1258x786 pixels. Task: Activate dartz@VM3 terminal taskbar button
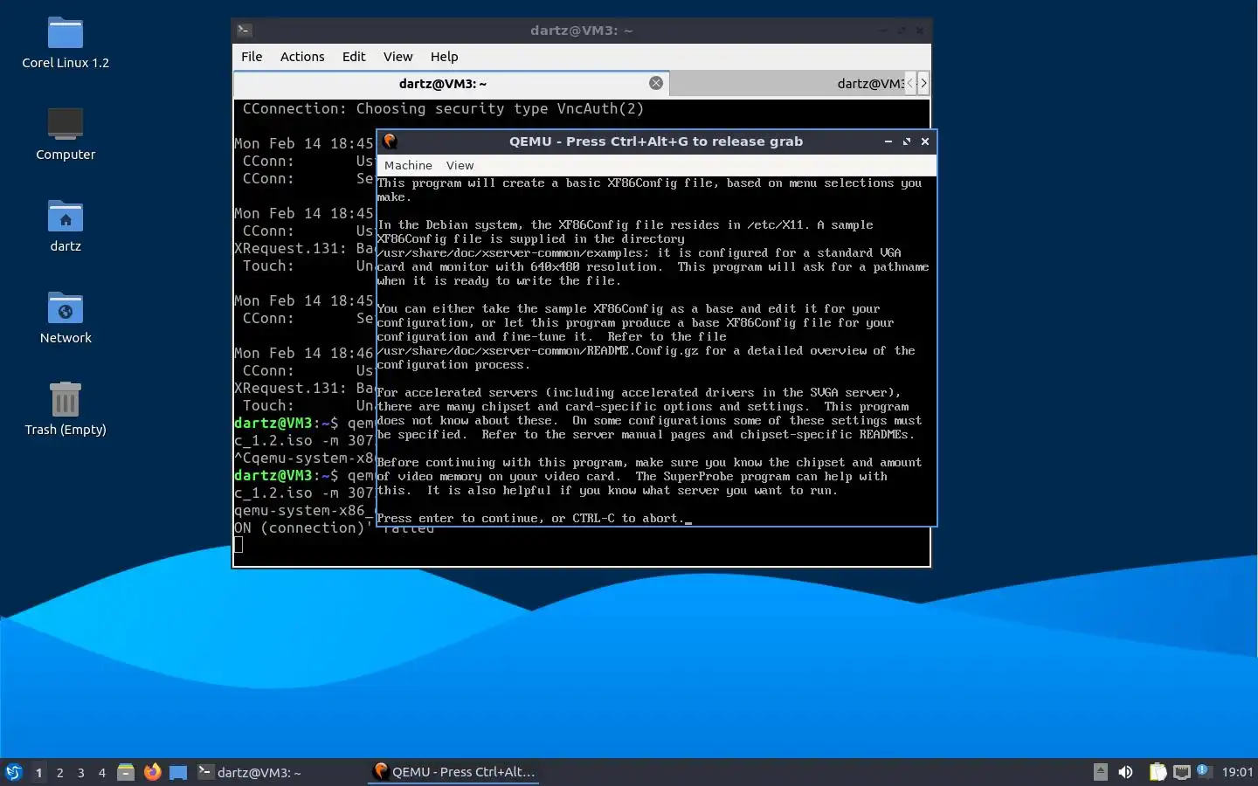[x=279, y=772]
